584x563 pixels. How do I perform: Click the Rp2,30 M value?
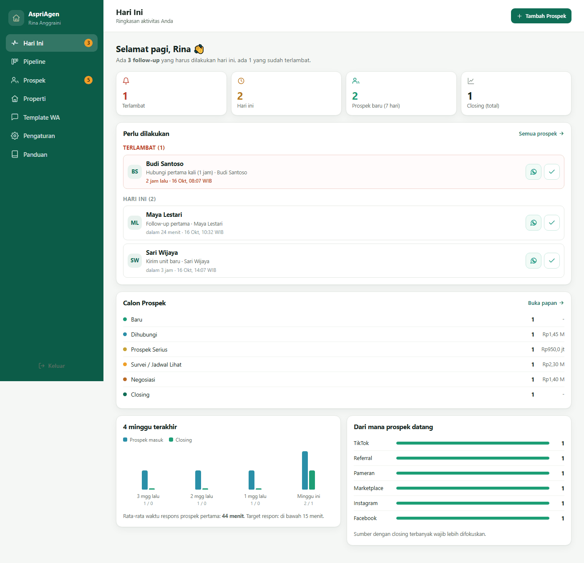coord(554,364)
